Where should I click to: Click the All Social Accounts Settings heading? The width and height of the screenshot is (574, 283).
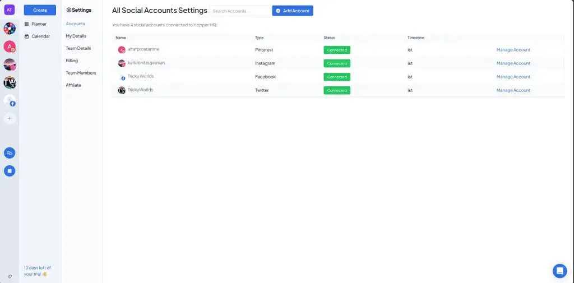pos(160,11)
